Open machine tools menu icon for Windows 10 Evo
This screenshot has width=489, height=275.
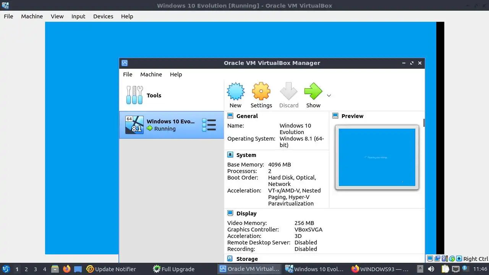(x=209, y=125)
